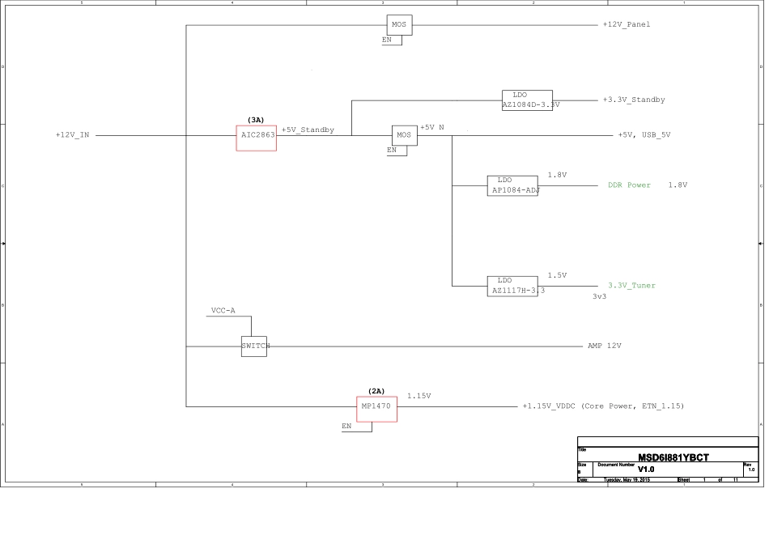Viewport: 769px width, 544px height.
Task: Select the MOS block after +5V_Standby
Action: (x=405, y=135)
